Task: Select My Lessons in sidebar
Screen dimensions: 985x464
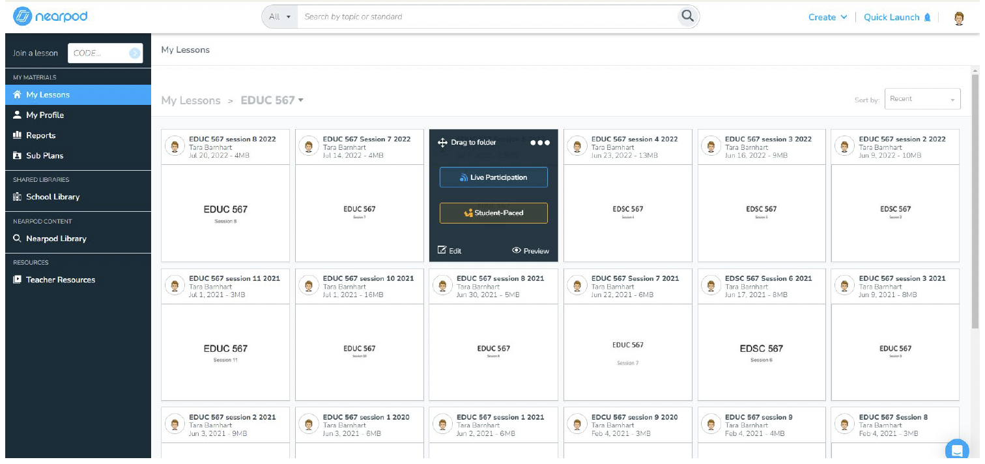Action: [78, 94]
